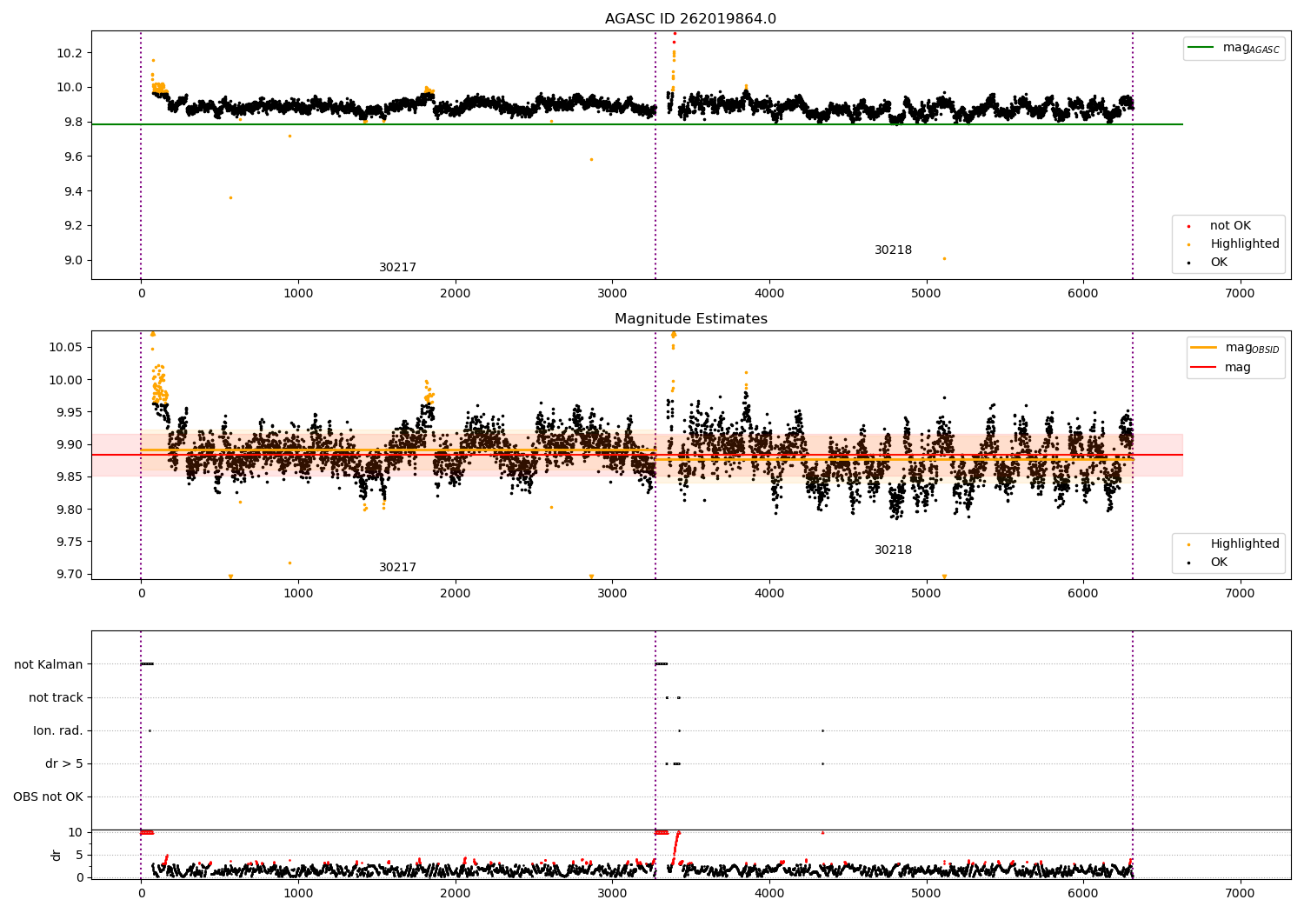This screenshot has width=1304, height=913.
Task: Click the 9.0 y-axis tick on top plot
Action: tap(75, 260)
